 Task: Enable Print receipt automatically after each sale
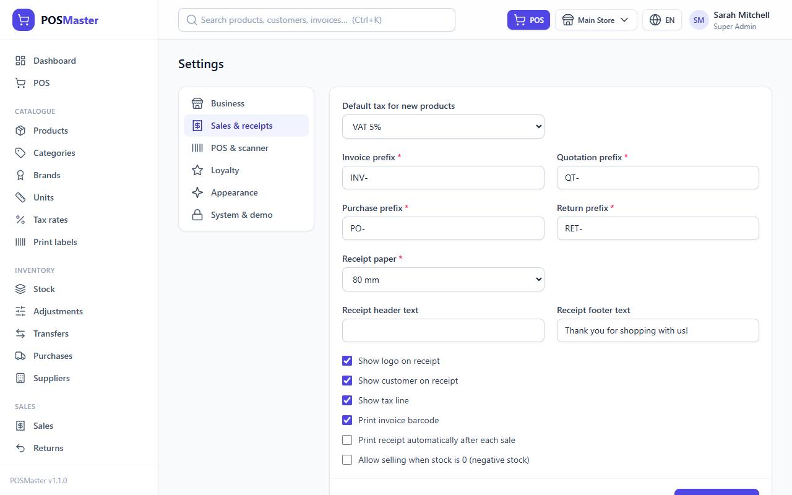347,440
